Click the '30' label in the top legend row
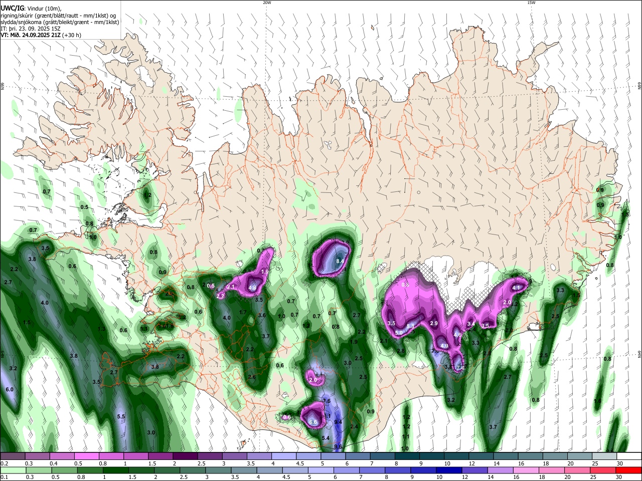Viewport: 642px width, 481px height. (620, 463)
